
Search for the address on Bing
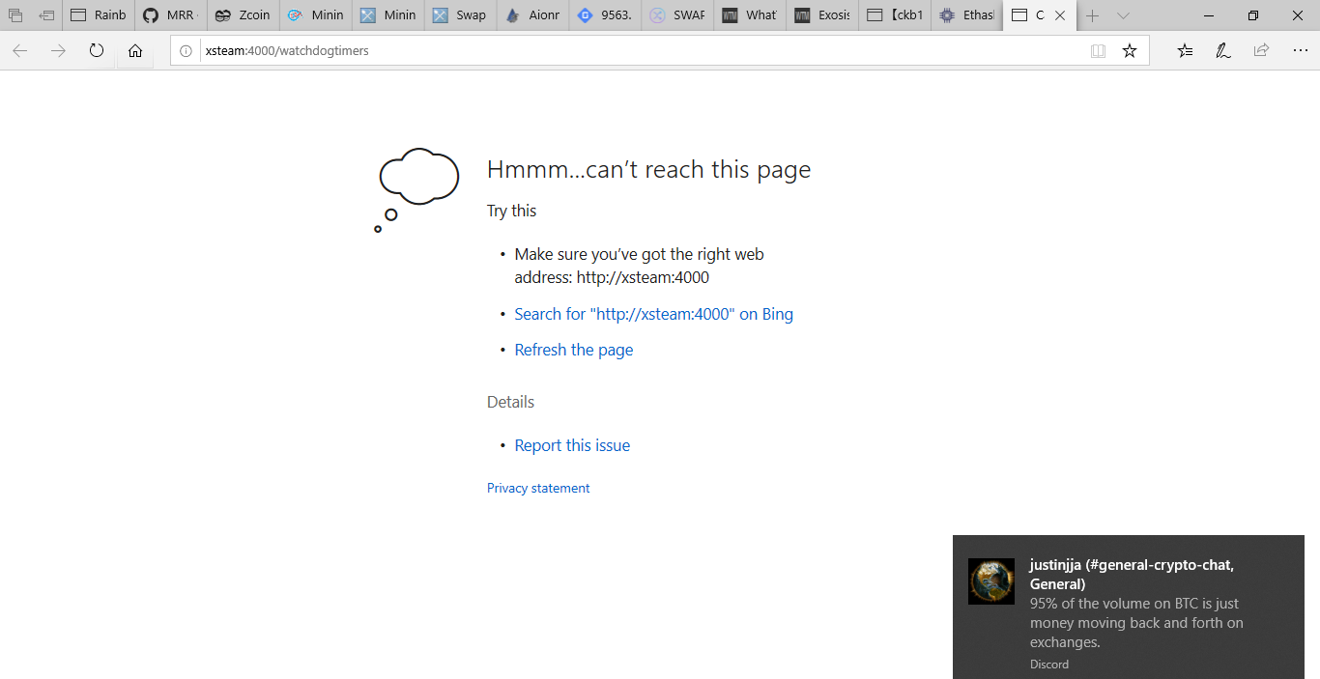point(653,313)
